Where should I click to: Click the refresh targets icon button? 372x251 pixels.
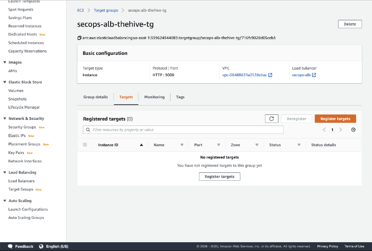click(x=272, y=119)
